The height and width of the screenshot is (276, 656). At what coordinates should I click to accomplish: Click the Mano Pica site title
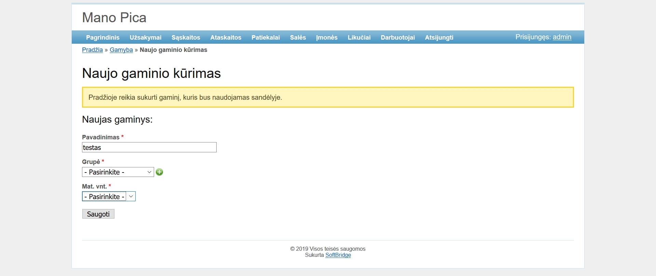[114, 18]
